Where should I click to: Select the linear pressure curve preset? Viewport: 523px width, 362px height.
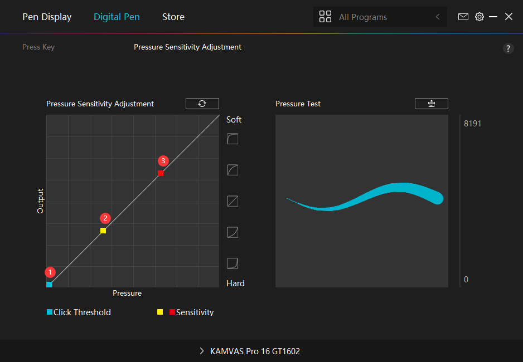tap(233, 201)
